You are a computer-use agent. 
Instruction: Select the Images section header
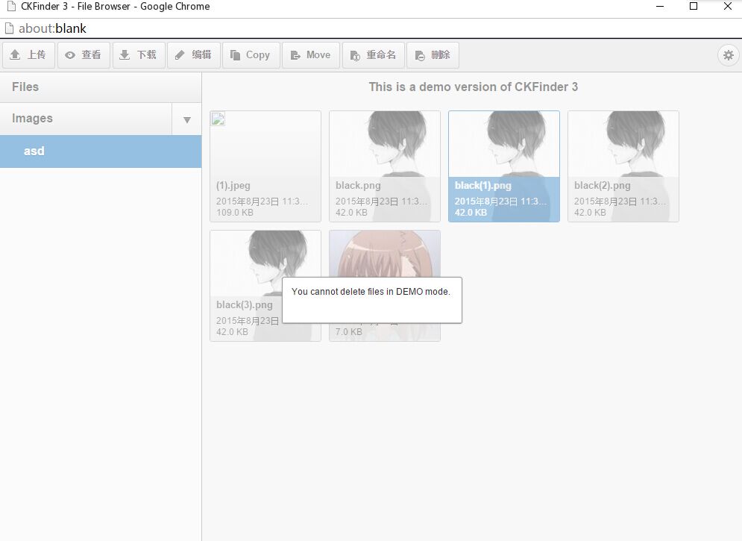(33, 118)
